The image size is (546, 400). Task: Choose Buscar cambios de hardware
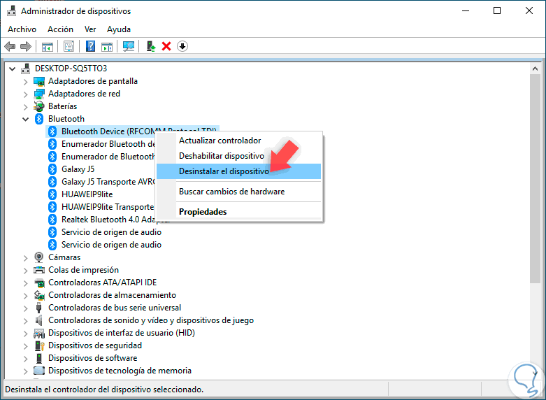click(x=238, y=192)
